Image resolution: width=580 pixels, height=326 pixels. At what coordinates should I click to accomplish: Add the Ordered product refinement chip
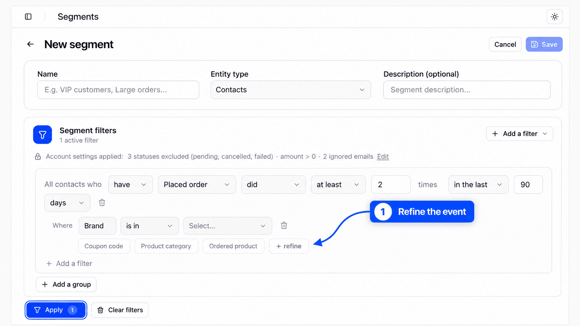coord(233,246)
